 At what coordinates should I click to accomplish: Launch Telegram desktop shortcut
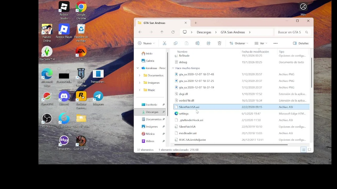pos(98,98)
